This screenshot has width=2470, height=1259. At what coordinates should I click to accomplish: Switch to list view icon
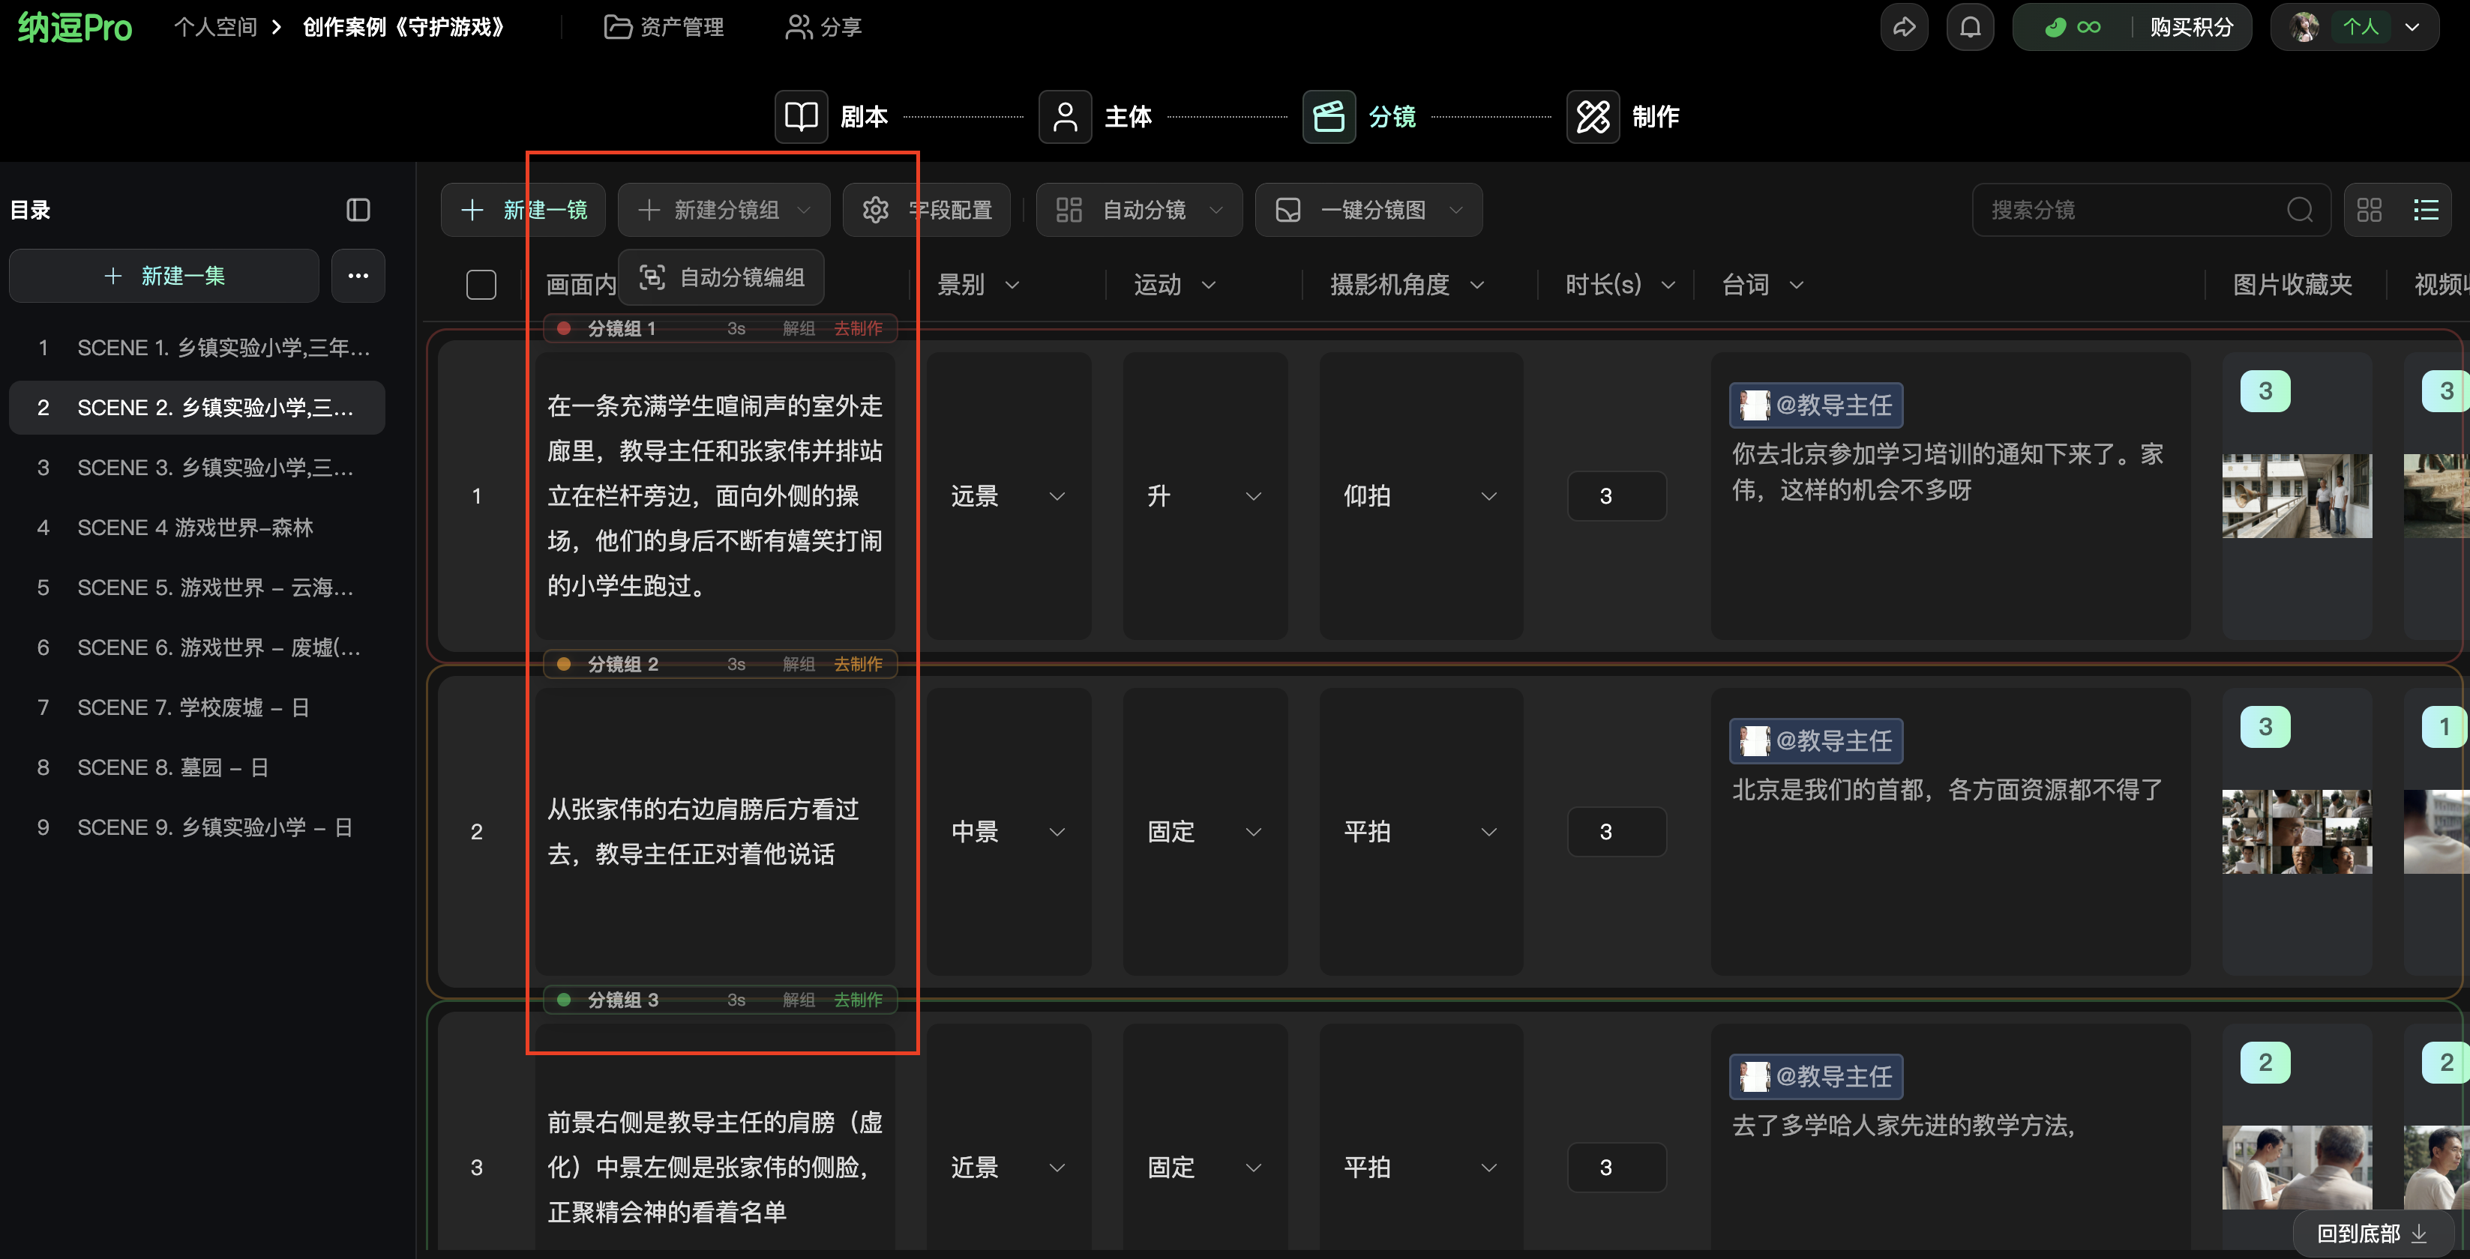pyautogui.click(x=2425, y=210)
